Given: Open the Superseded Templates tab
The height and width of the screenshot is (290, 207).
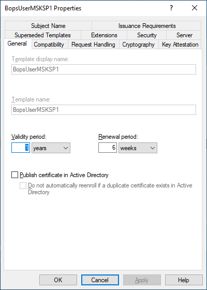Looking at the screenshot, I should pyautogui.click(x=42, y=35).
